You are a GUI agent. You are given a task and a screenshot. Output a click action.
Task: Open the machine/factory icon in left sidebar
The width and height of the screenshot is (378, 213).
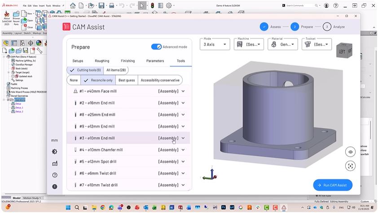coord(54,164)
